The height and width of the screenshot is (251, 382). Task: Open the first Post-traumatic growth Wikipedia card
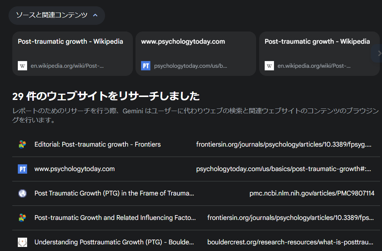72,54
